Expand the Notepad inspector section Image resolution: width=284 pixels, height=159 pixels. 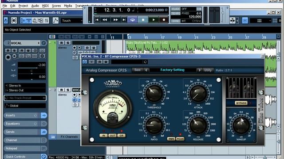22,148
